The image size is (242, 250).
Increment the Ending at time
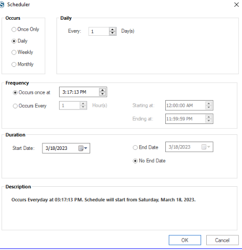point(209,117)
